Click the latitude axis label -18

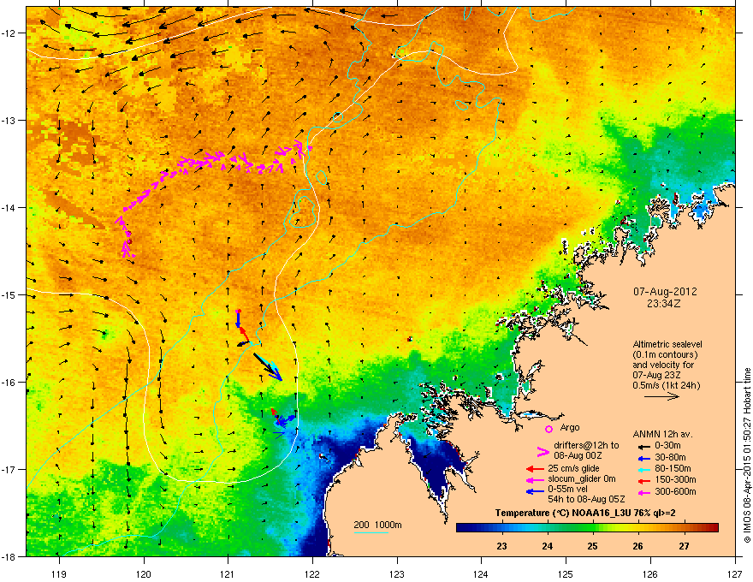(9, 556)
